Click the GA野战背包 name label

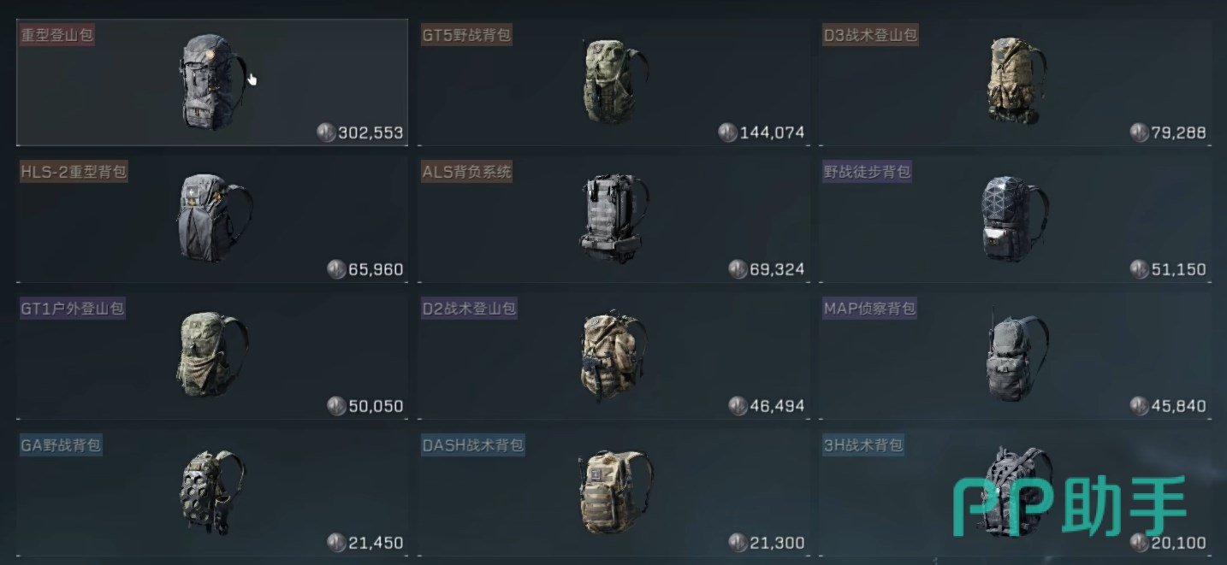(61, 445)
